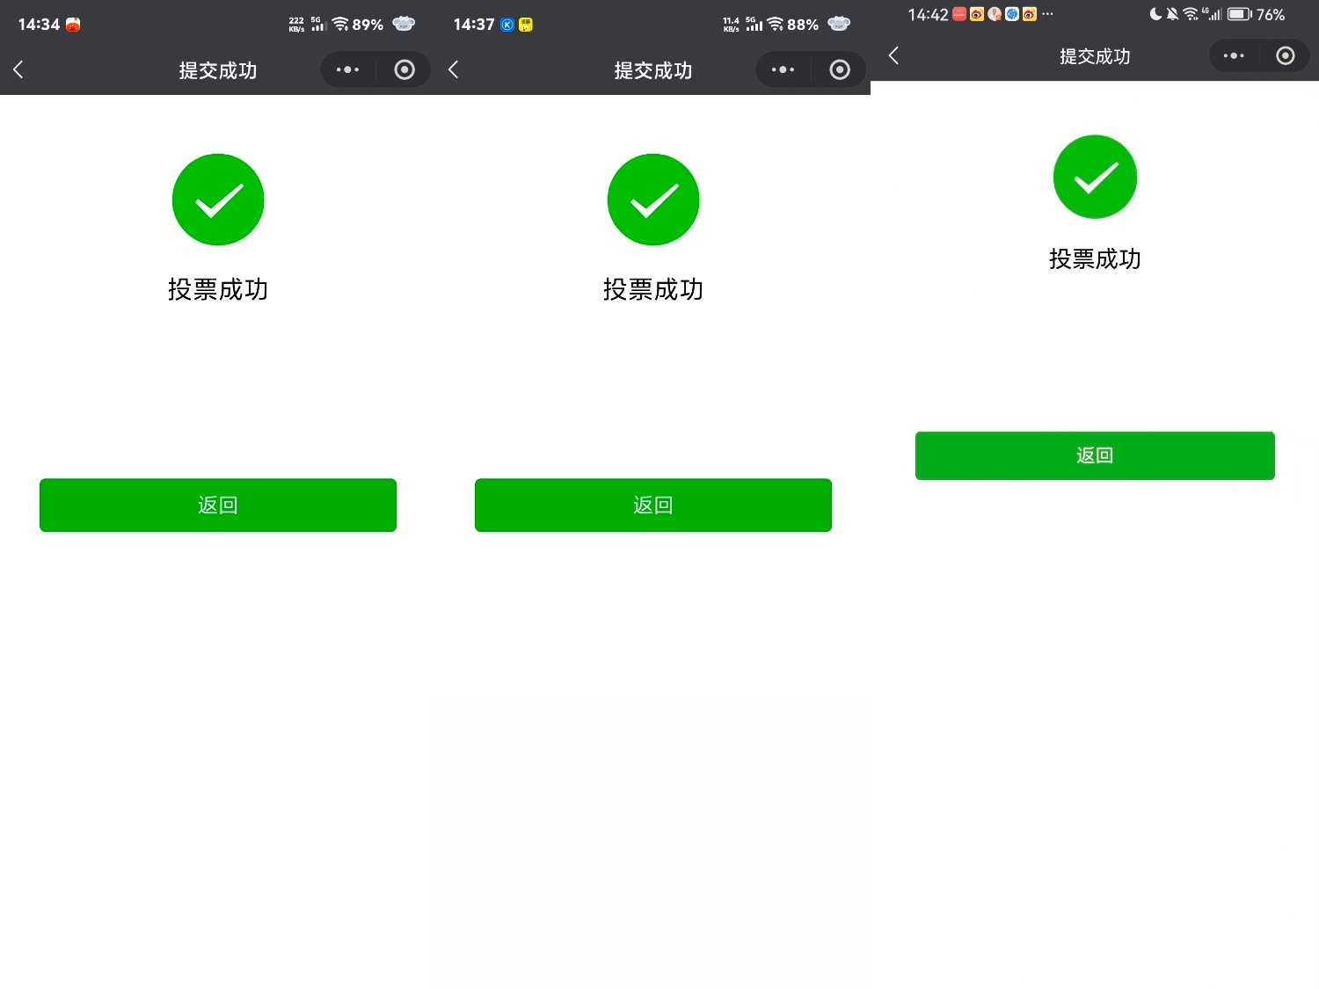Screen dimensions: 1319x989
Task: Tap the 88% battery indicator
Action: 803,25
